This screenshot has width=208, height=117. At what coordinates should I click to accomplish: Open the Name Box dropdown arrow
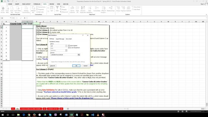pyautogui.click(x=10, y=18)
